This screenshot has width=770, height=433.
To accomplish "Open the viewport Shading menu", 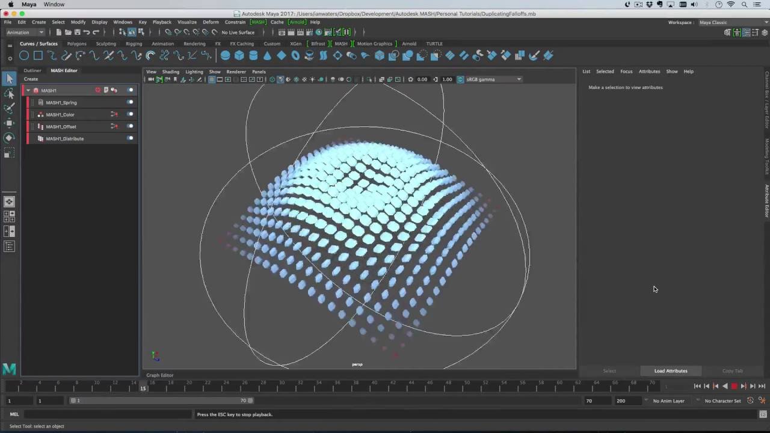I will coord(170,72).
